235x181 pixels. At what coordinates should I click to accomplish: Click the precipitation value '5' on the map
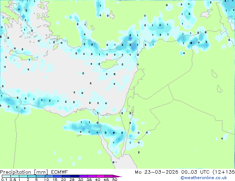tap(122, 45)
